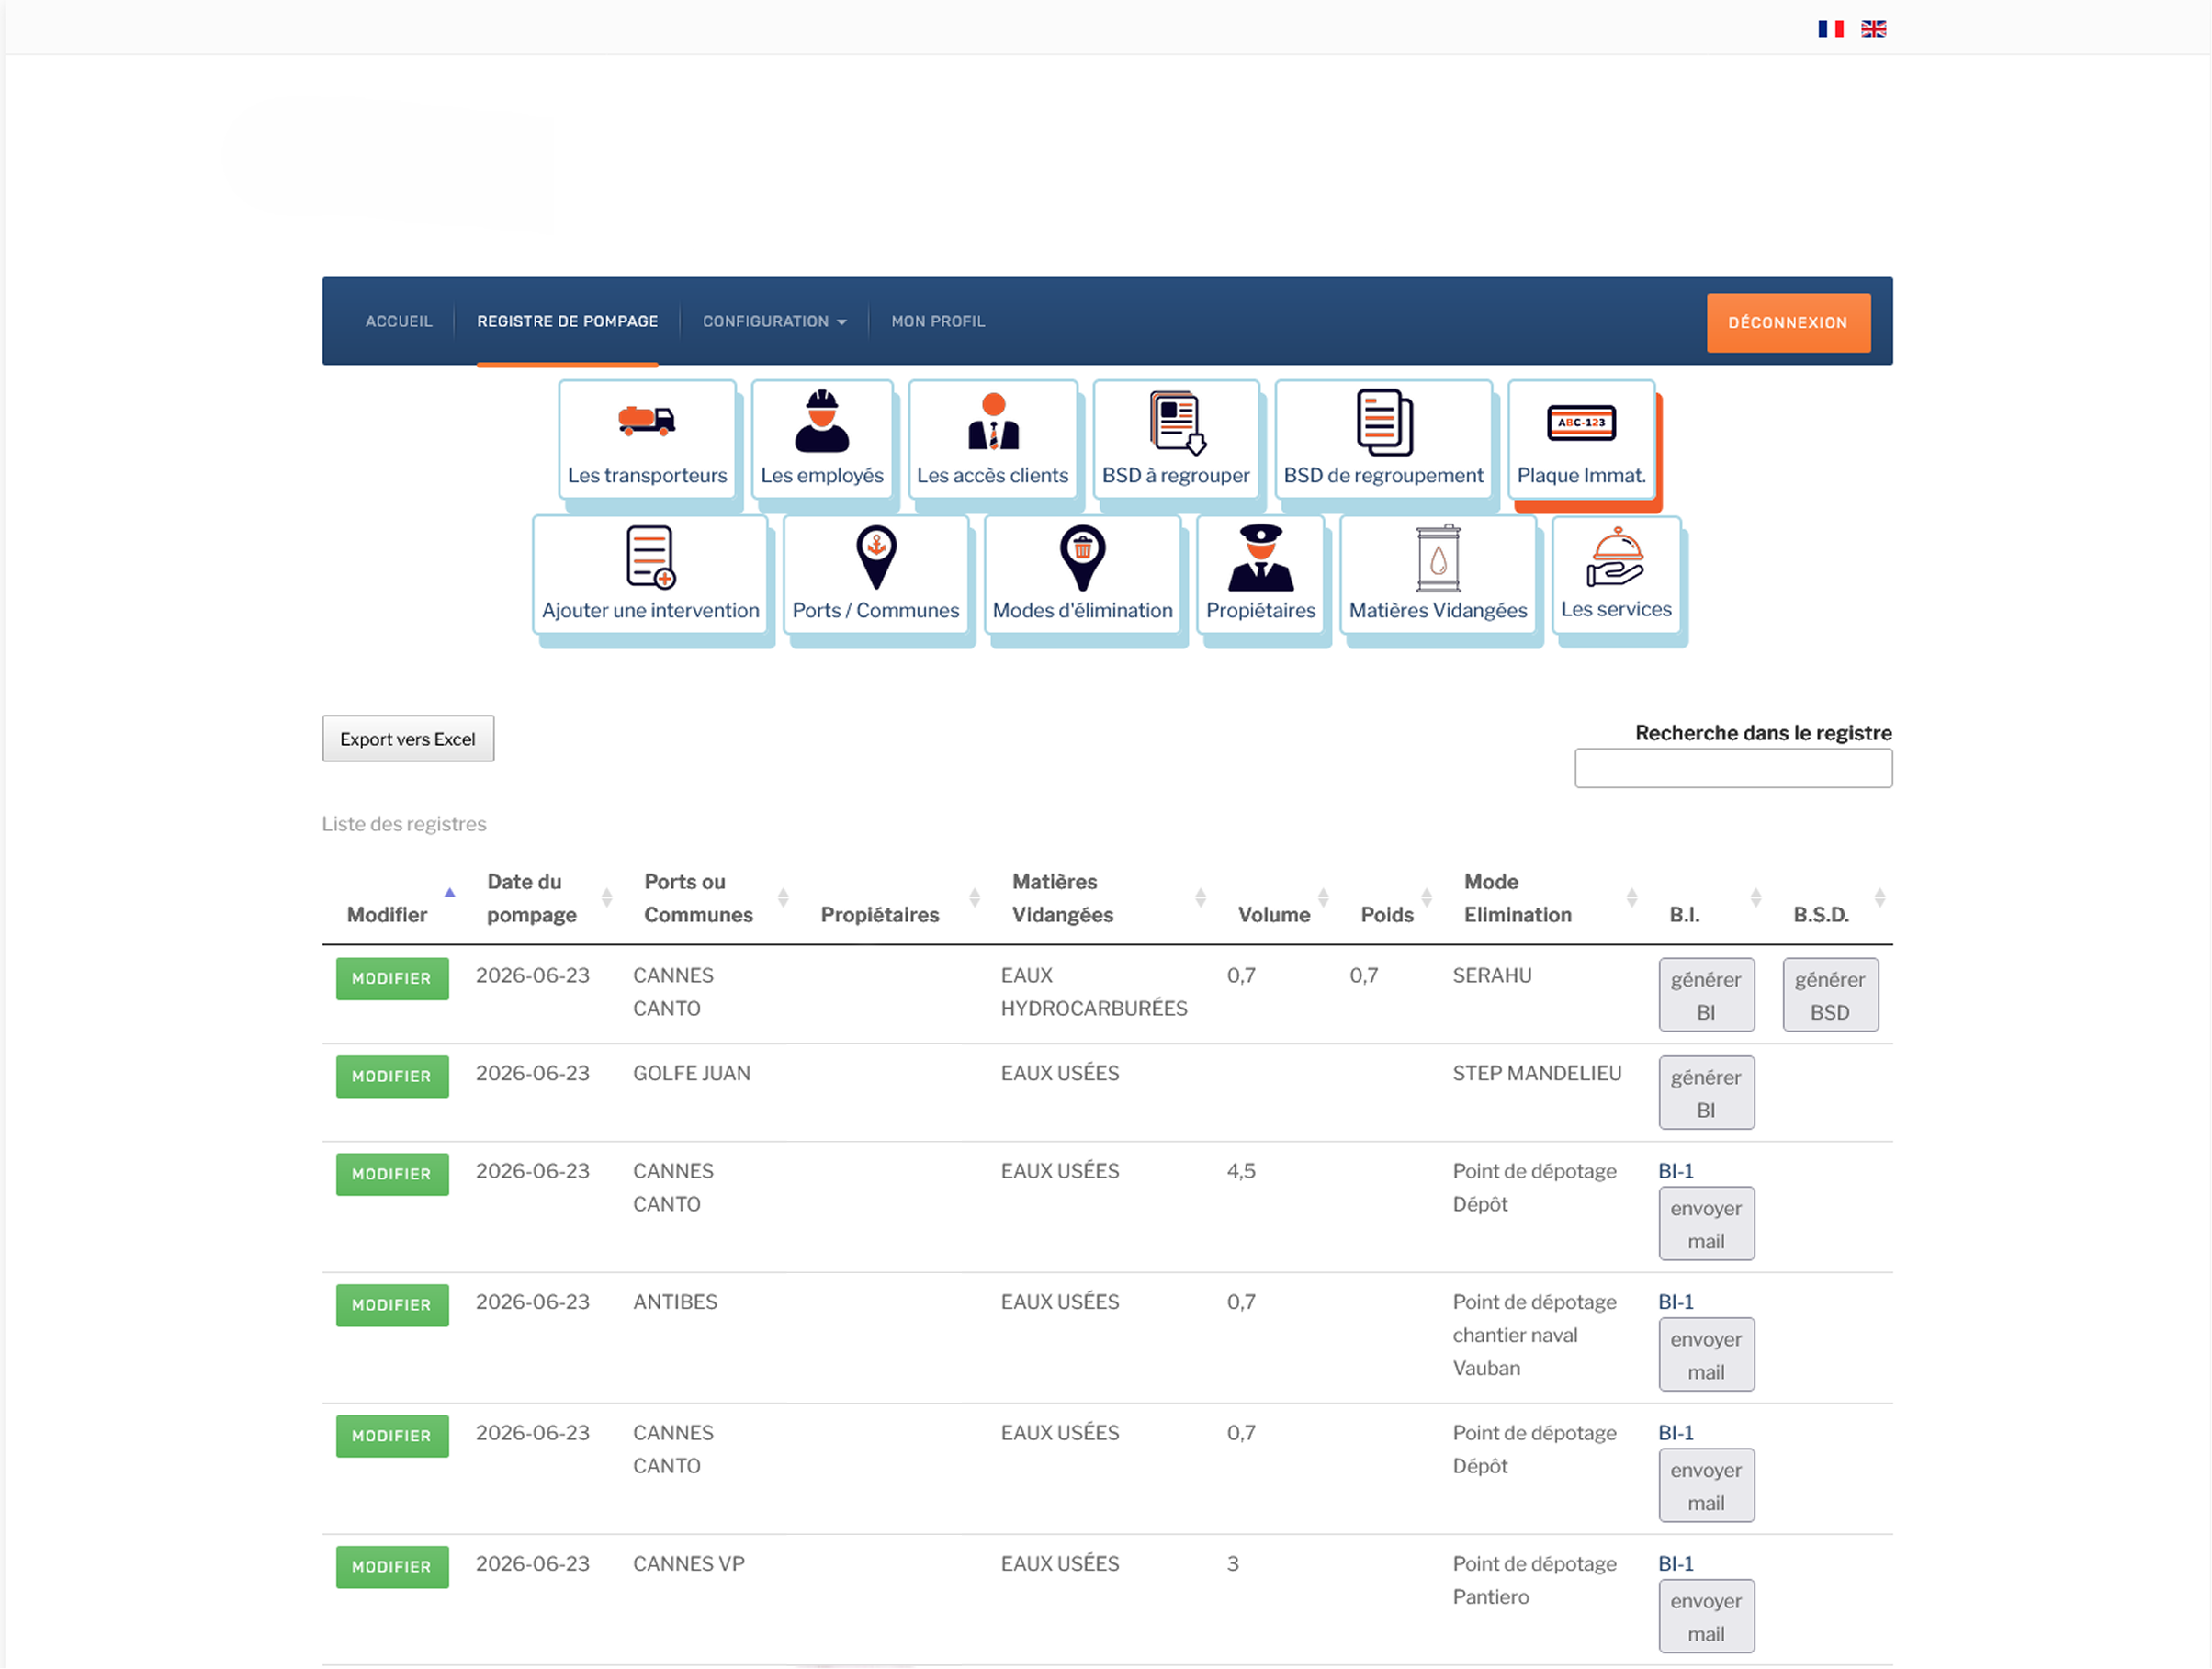
Task: Focus the Recherche dans le registre field
Action: [1733, 769]
